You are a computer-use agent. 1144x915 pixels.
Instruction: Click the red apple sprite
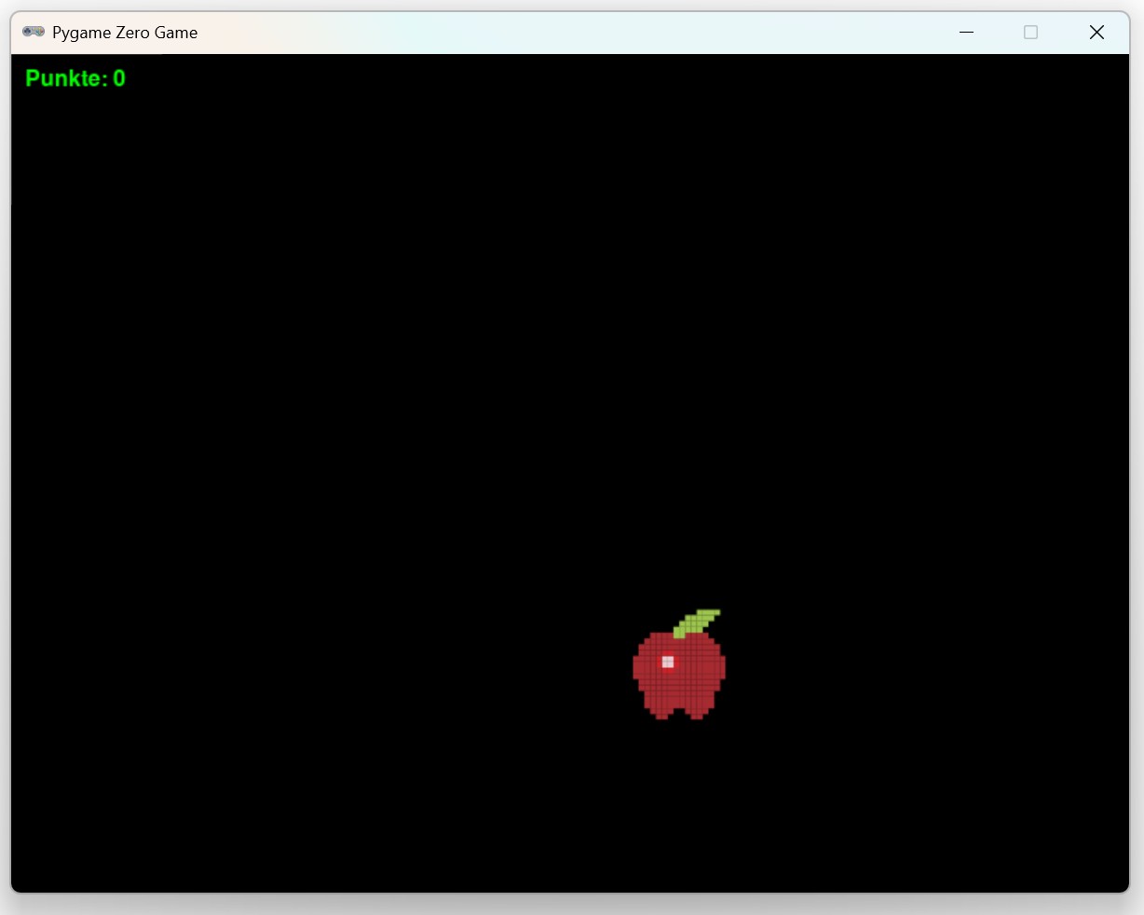point(679,664)
